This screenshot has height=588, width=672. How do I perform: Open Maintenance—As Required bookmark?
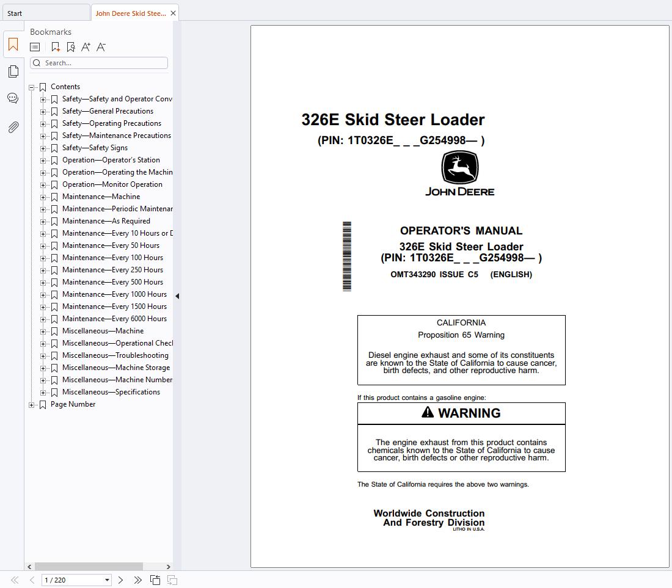coord(106,221)
